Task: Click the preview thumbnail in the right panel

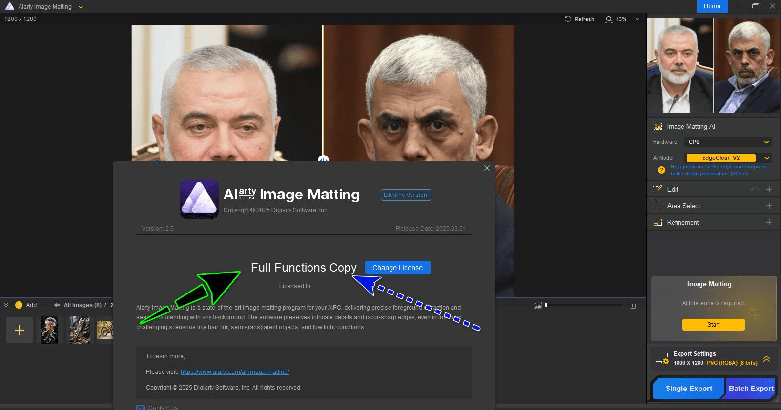Action: pyautogui.click(x=713, y=65)
